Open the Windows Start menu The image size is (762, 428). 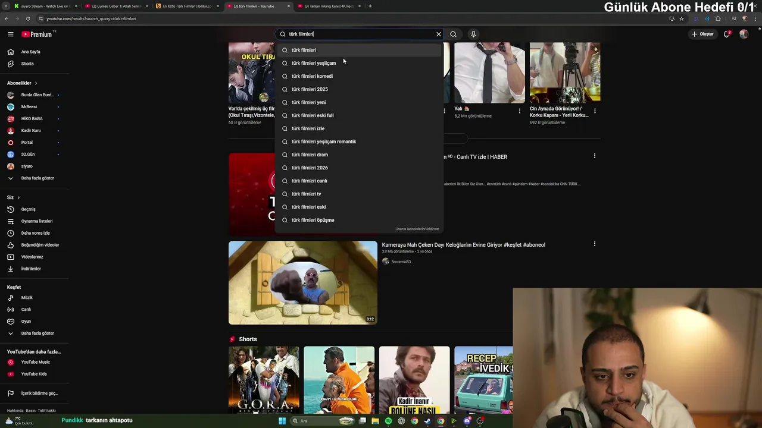[282, 421]
